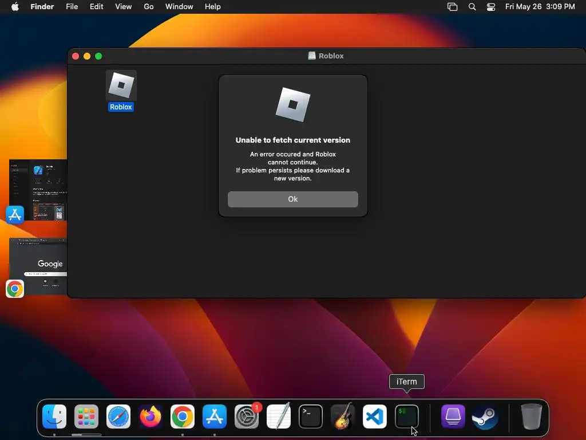The width and height of the screenshot is (586, 440).
Task: Open the Window menu
Action: click(x=179, y=7)
